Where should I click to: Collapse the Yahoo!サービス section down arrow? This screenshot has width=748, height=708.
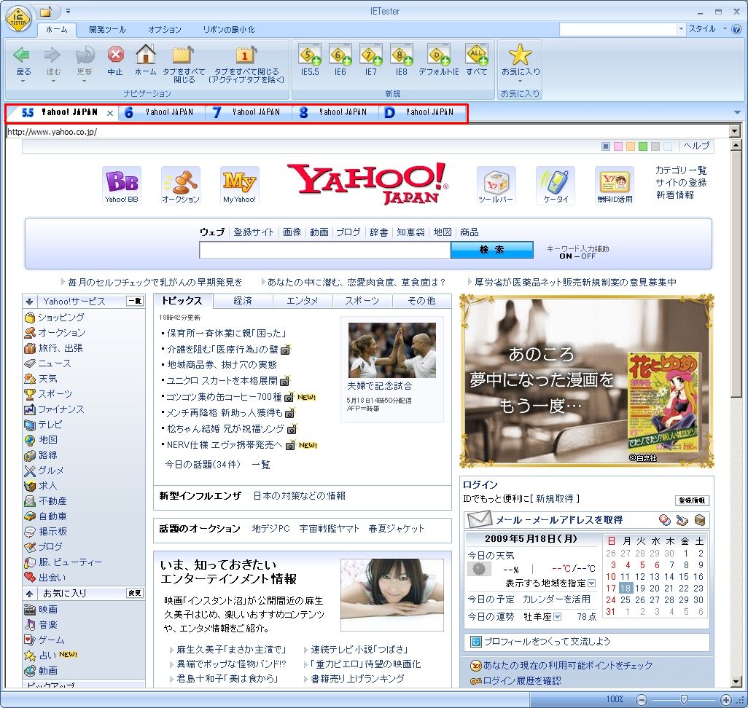coord(30,302)
